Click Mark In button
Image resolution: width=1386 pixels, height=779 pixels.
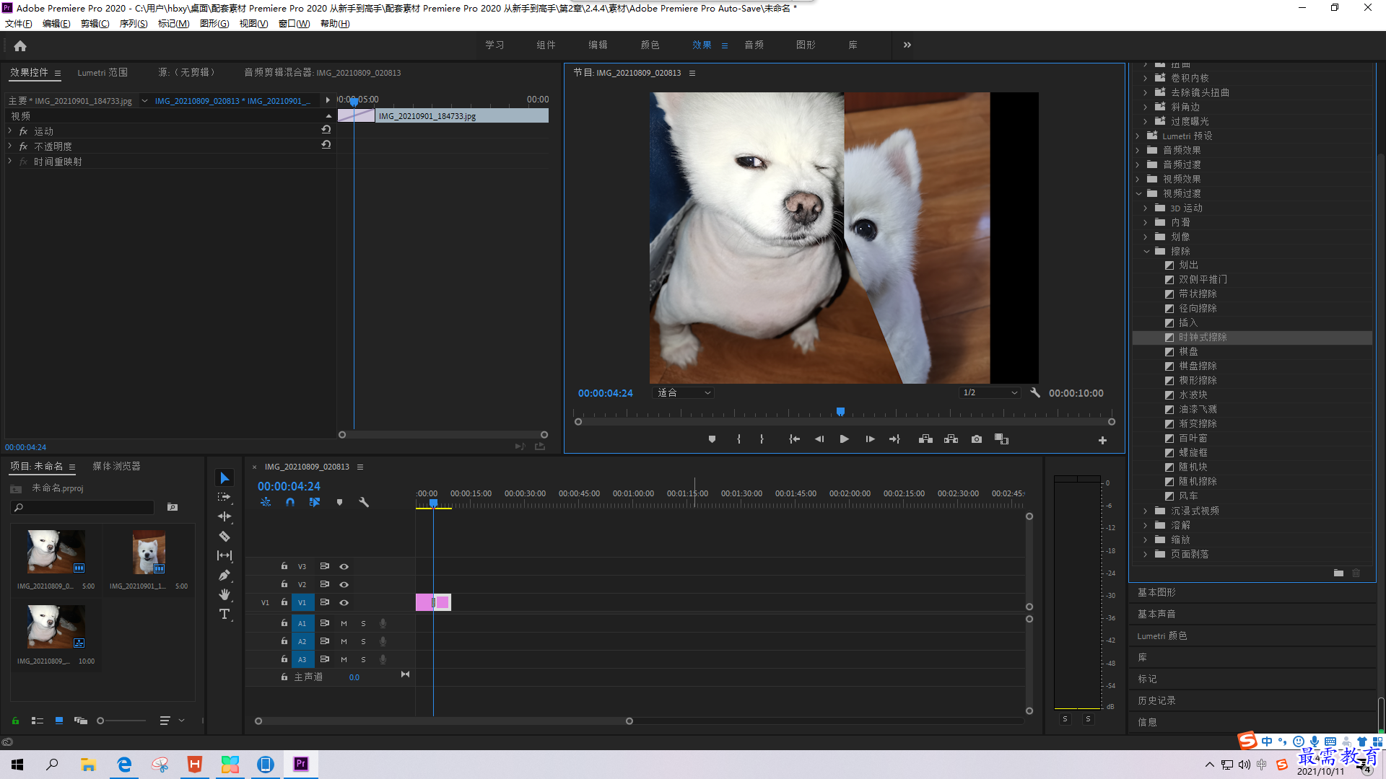738,439
